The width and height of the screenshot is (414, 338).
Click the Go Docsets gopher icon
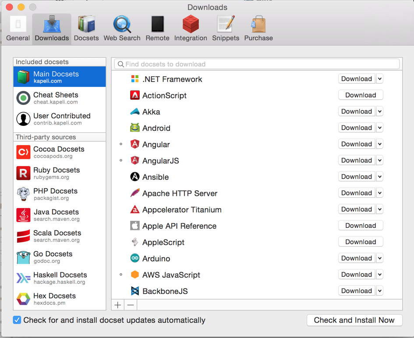point(23,257)
